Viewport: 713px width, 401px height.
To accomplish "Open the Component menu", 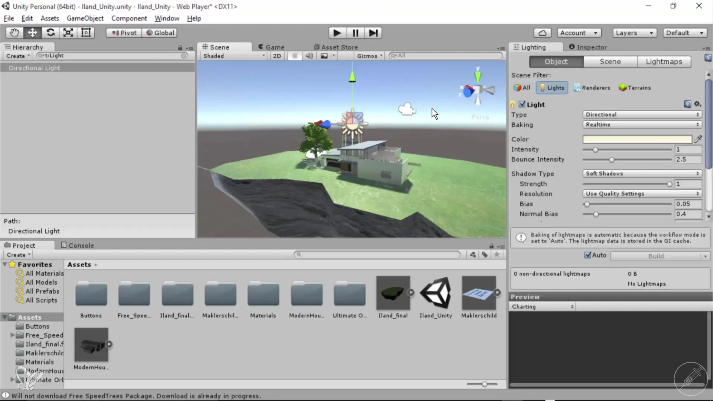I will (x=129, y=18).
